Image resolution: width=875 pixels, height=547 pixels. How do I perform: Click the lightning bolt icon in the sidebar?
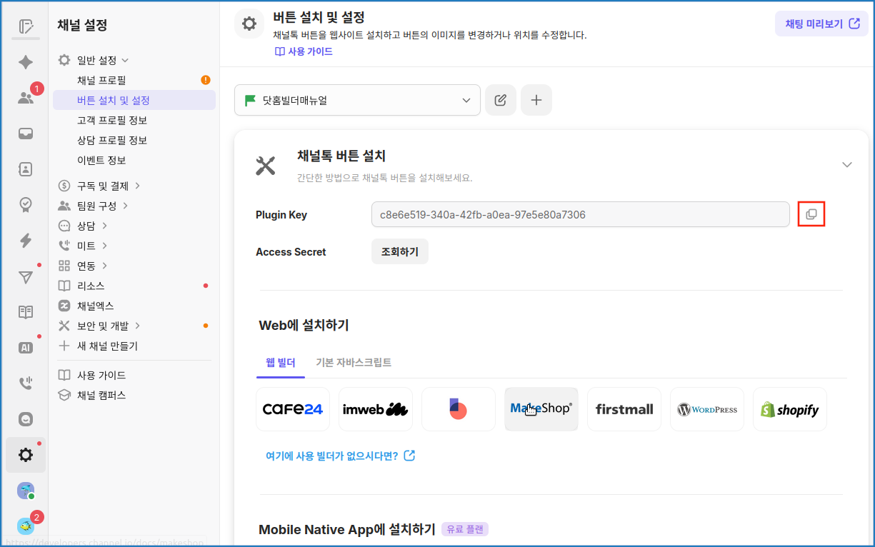tap(26, 241)
